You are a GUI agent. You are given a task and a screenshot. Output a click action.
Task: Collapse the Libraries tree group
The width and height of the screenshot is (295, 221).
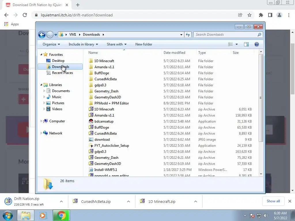click(x=41, y=85)
